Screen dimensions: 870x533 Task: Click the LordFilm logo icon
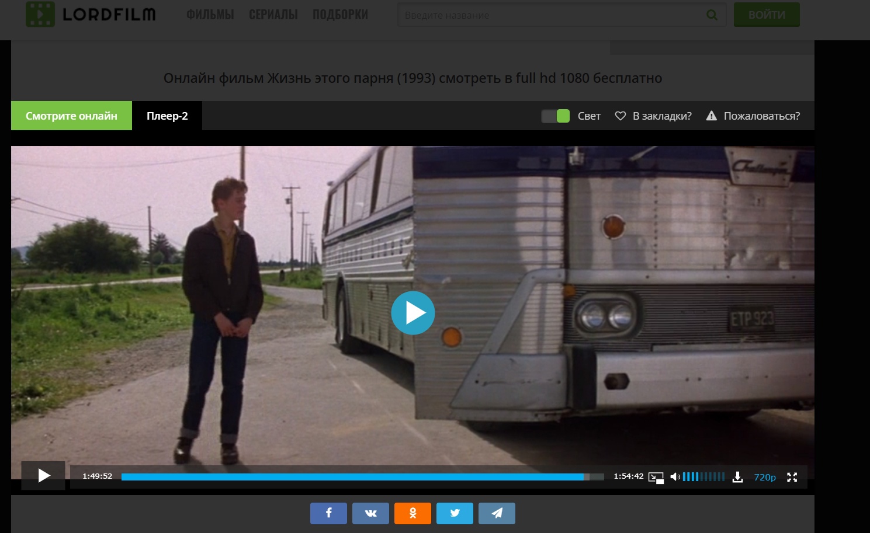[x=40, y=14]
